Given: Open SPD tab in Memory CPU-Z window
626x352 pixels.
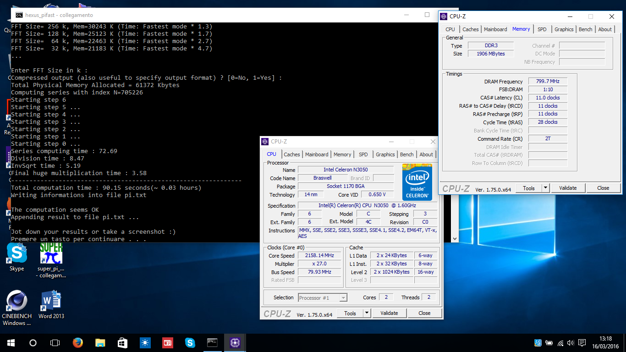Looking at the screenshot, I should point(542,29).
